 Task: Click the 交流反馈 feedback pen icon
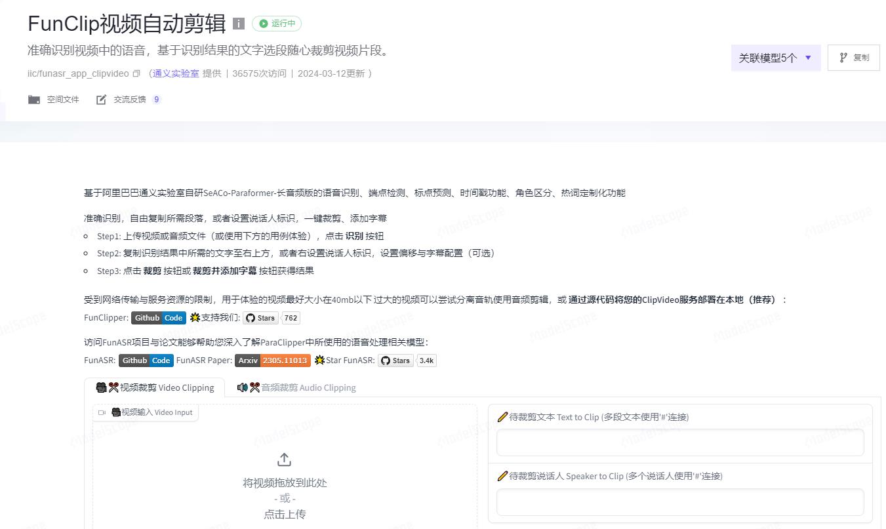pos(102,99)
